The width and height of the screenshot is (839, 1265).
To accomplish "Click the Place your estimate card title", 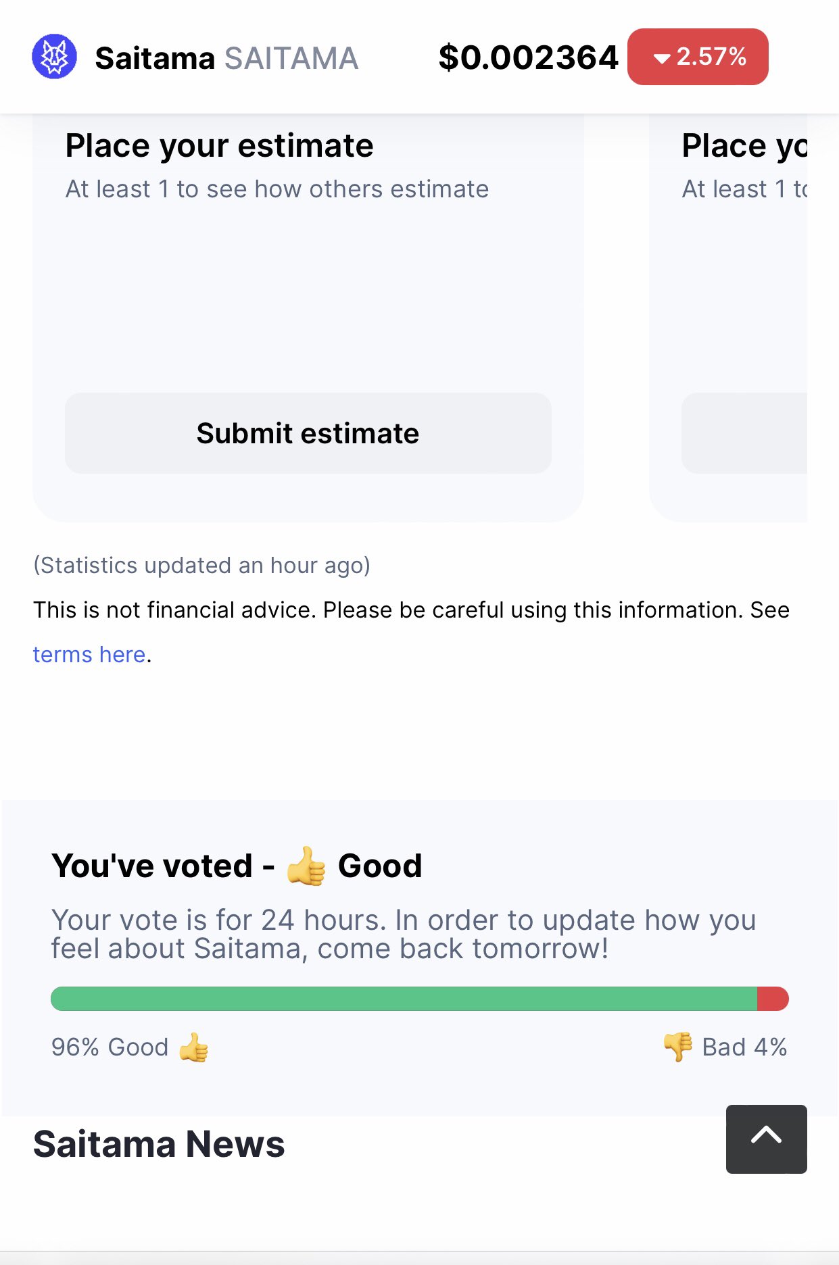I will point(219,146).
